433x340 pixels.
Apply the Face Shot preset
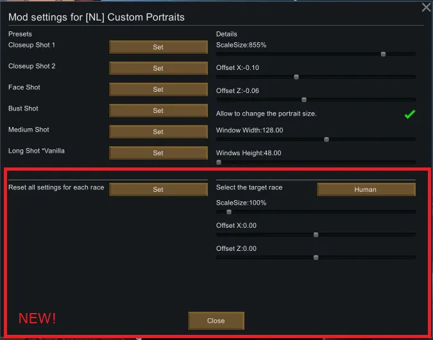(x=158, y=89)
